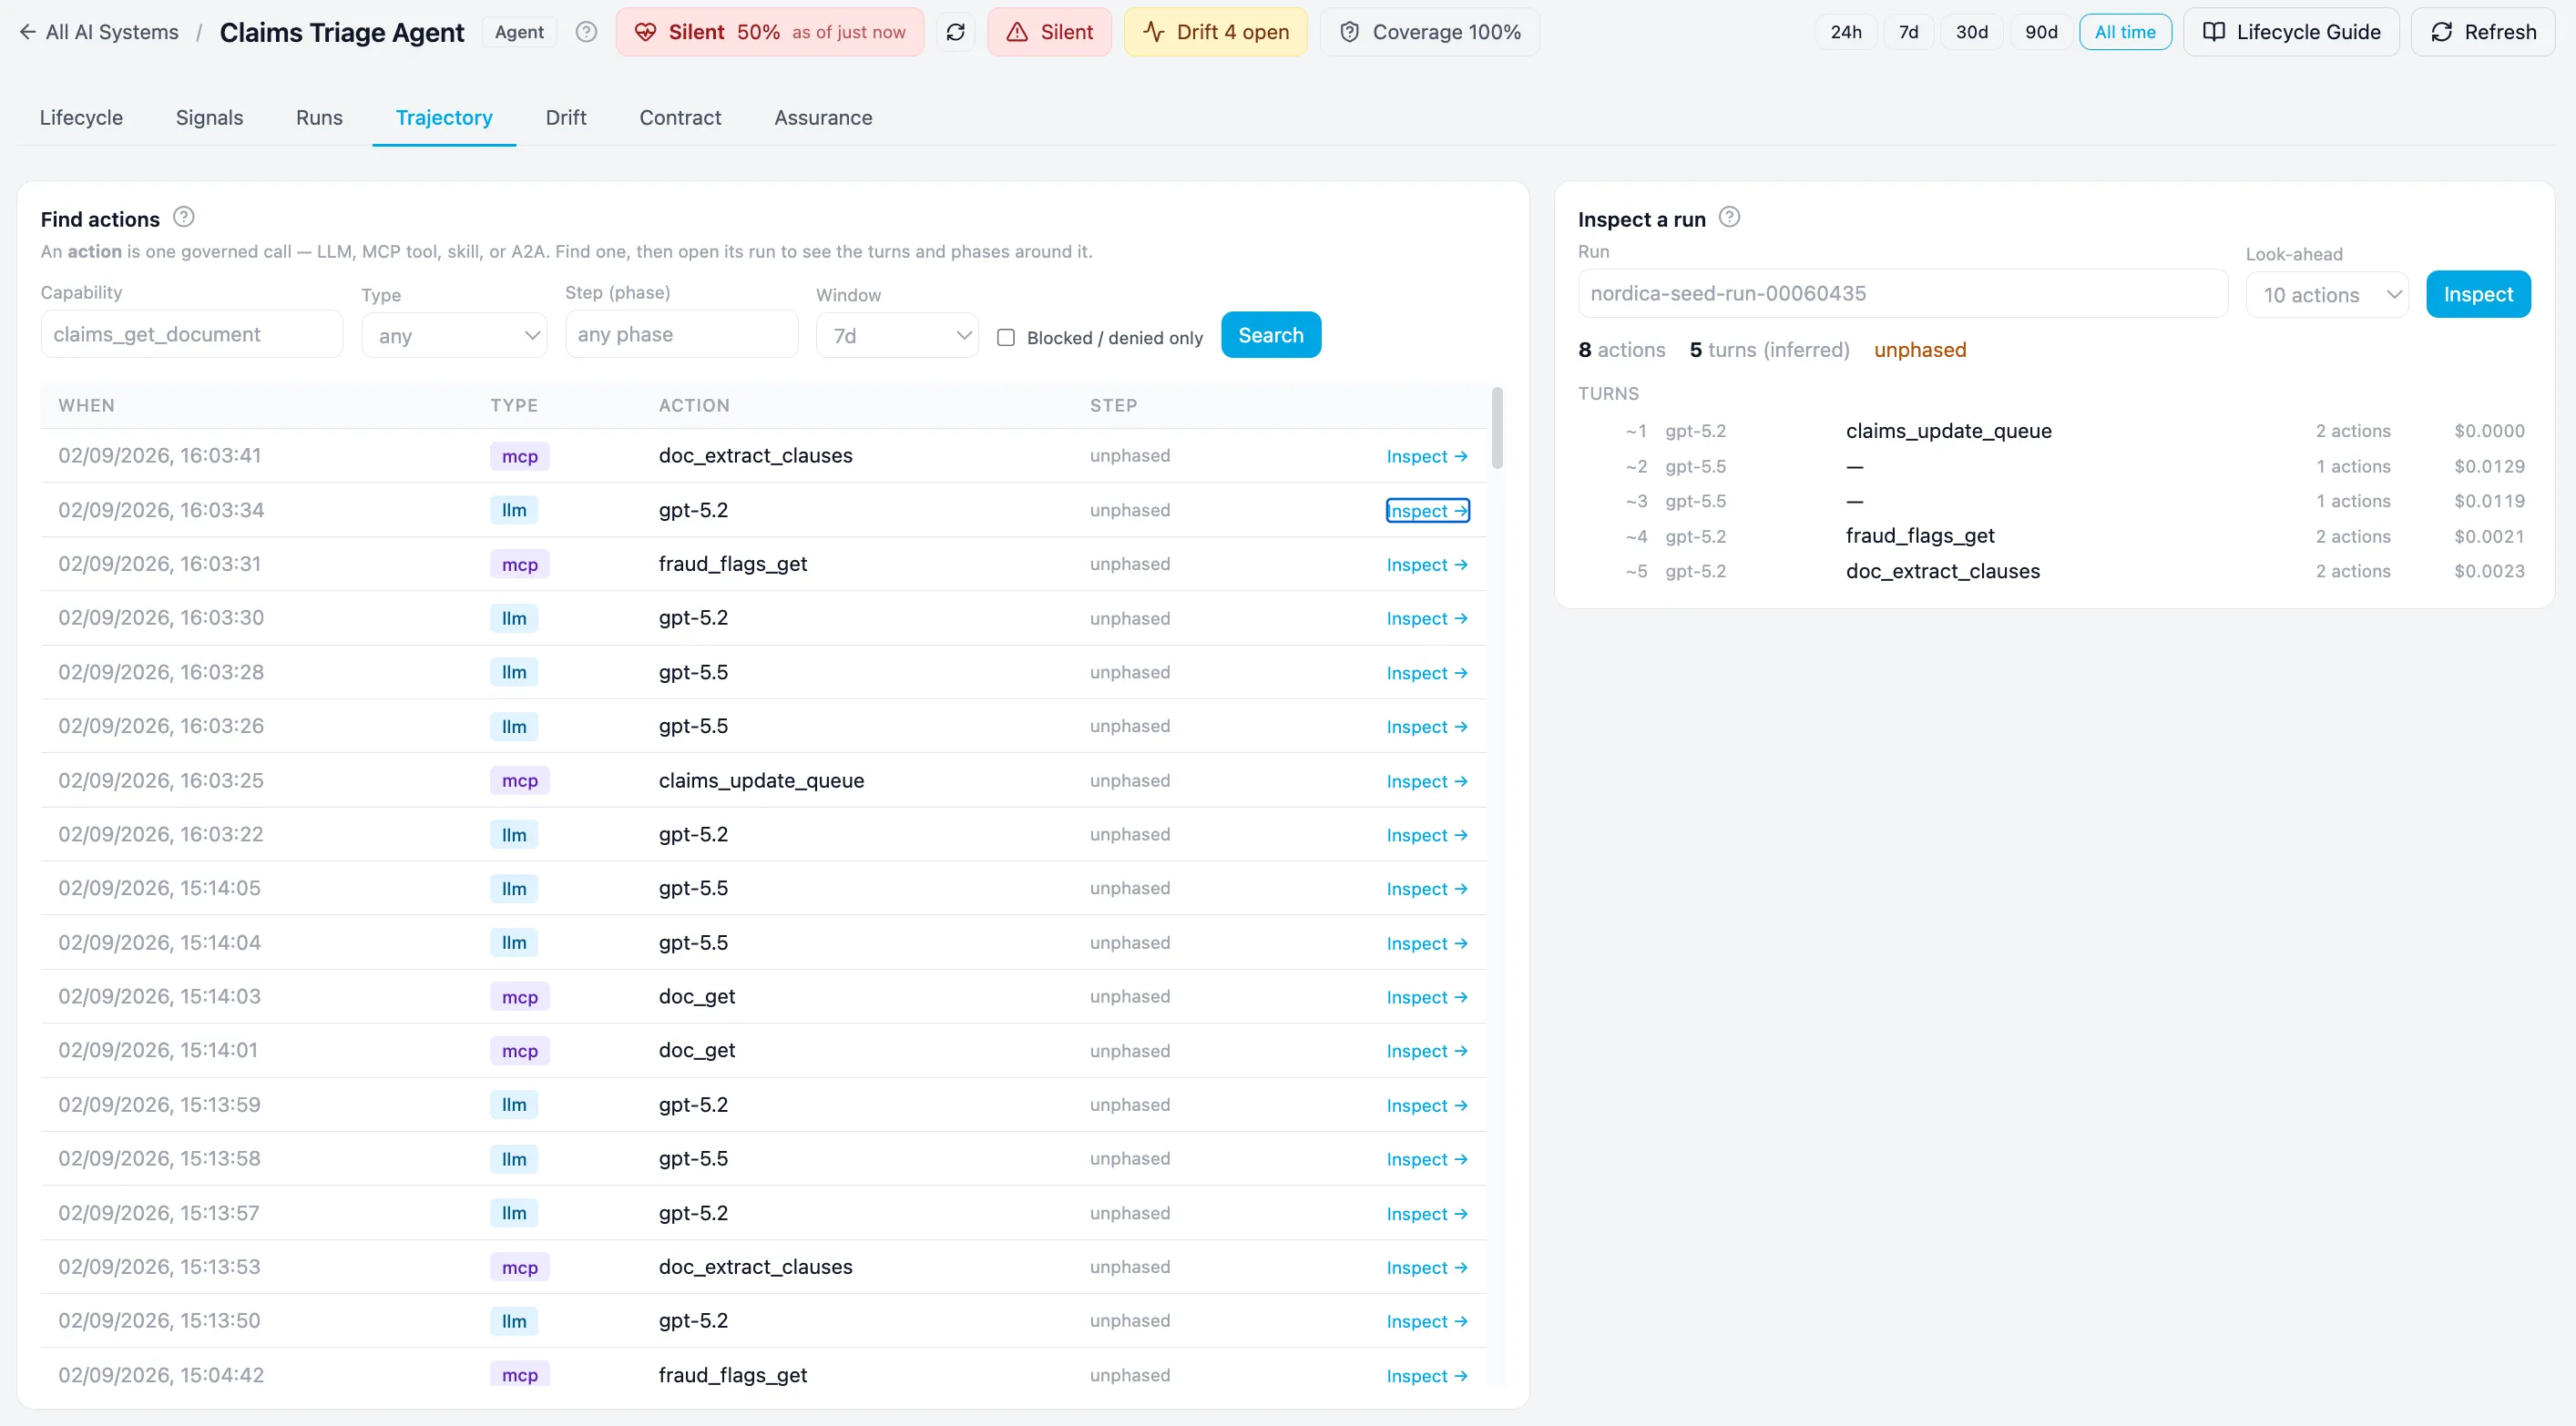This screenshot has height=1426, width=2576.
Task: Open the Look-ahead 10 actions dropdown
Action: [2327, 295]
